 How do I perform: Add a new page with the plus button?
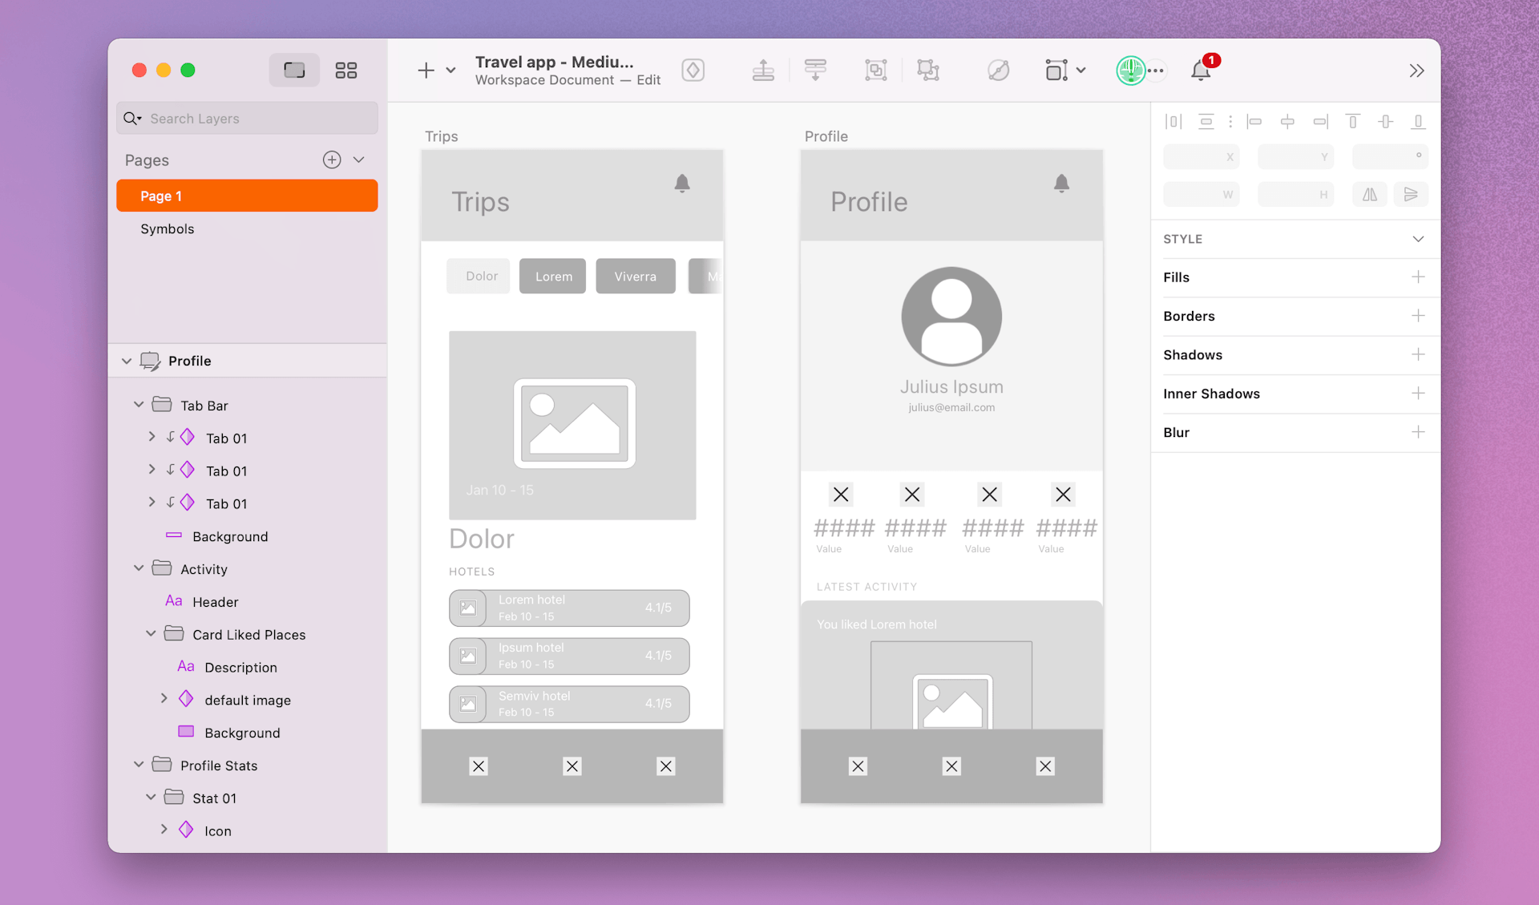[332, 159]
